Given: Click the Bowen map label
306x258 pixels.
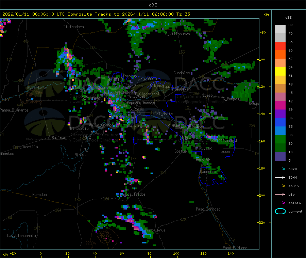Looking at the screenshot, I should 226,152.
